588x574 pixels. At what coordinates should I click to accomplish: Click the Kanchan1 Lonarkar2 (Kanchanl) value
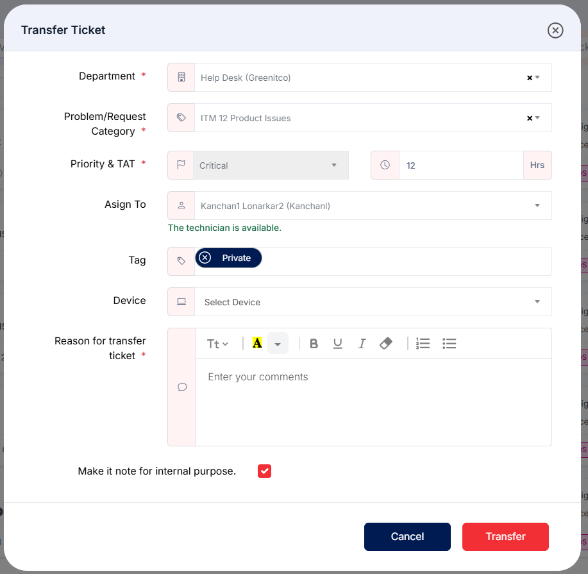click(x=265, y=206)
